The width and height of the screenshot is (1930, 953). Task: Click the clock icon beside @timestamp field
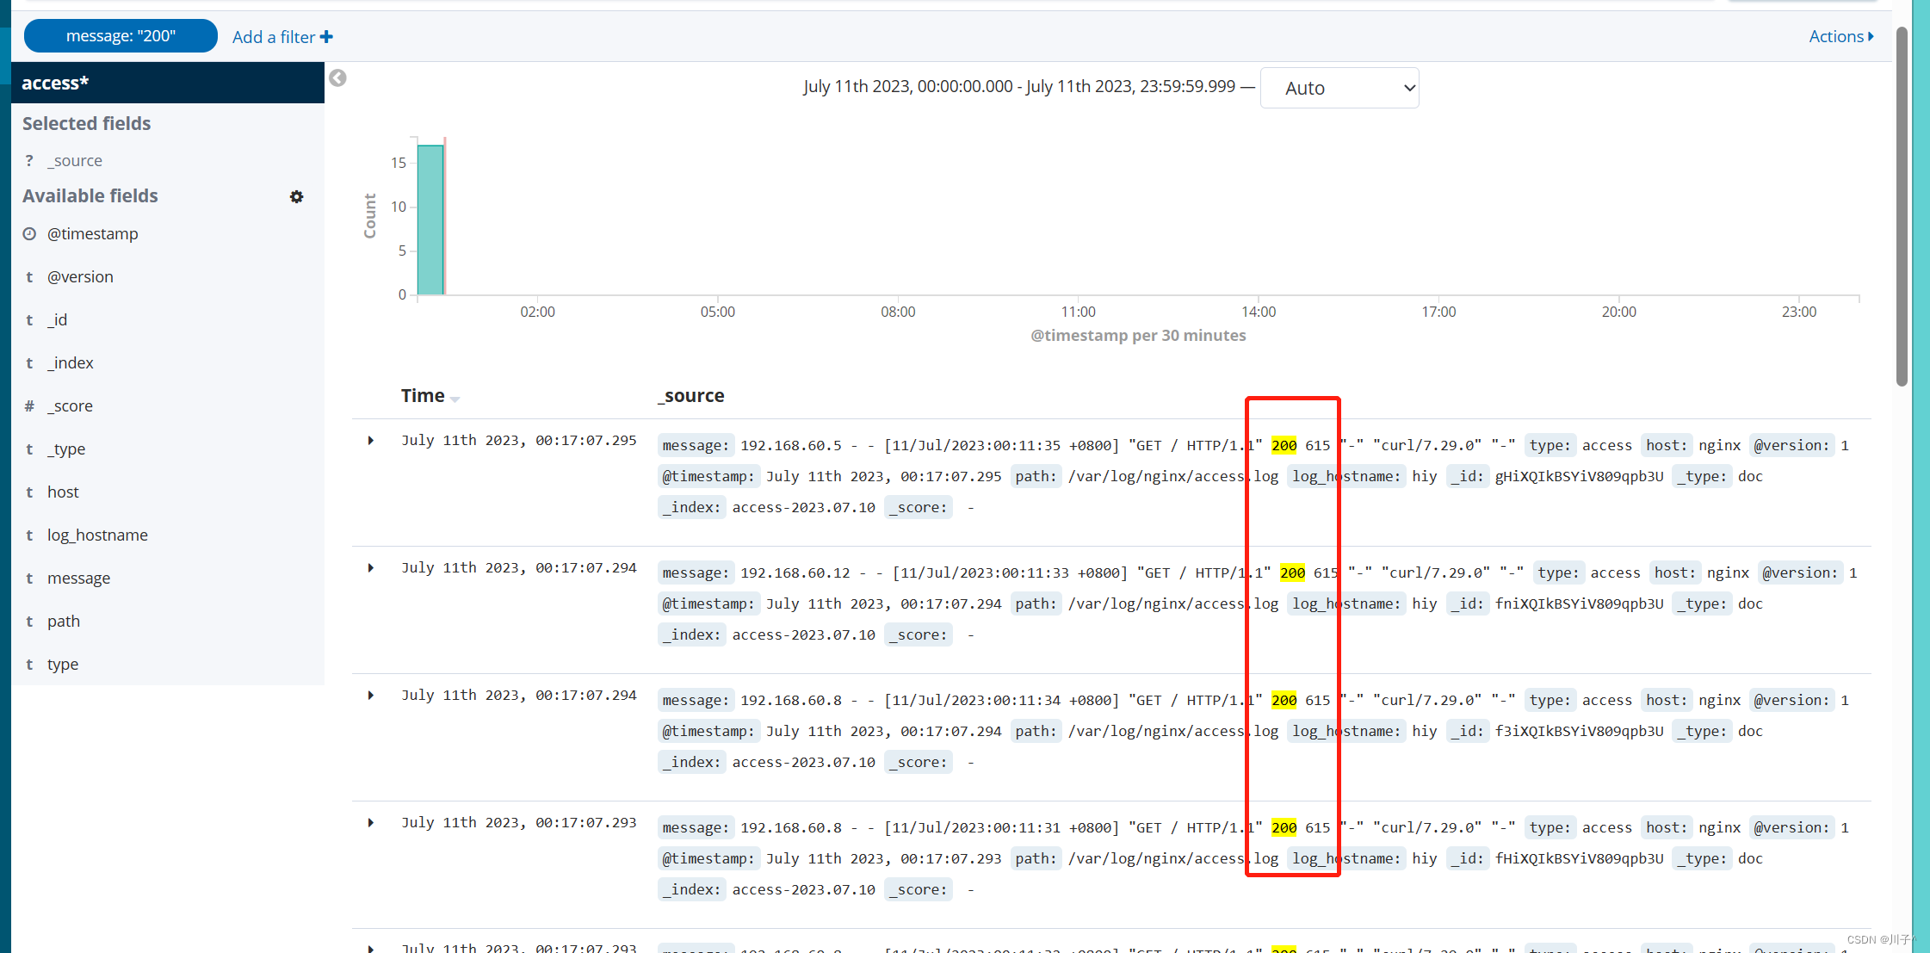click(29, 234)
